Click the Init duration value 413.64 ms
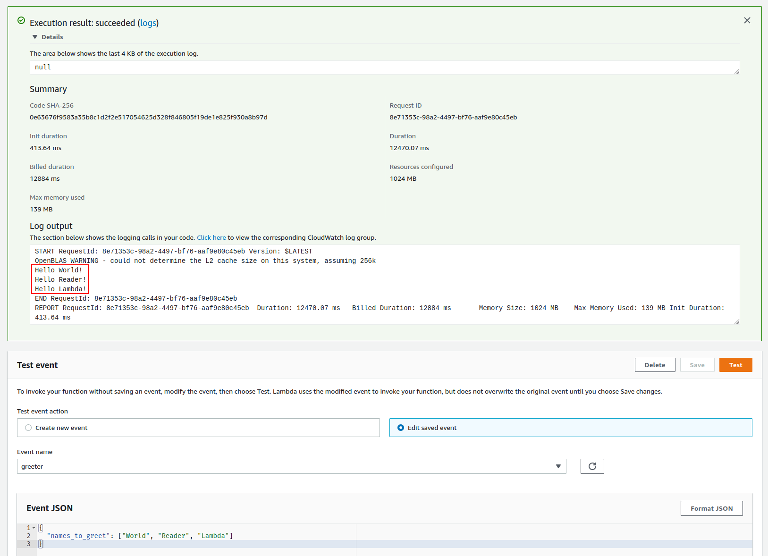This screenshot has width=768, height=556. pyautogui.click(x=45, y=148)
